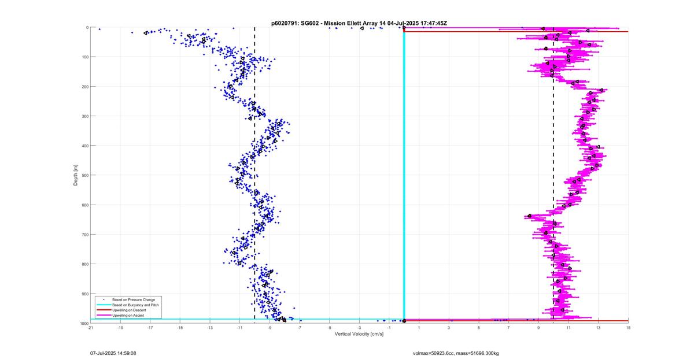
Task: Click the x-axis tick label '11'
Action: pyautogui.click(x=569, y=328)
